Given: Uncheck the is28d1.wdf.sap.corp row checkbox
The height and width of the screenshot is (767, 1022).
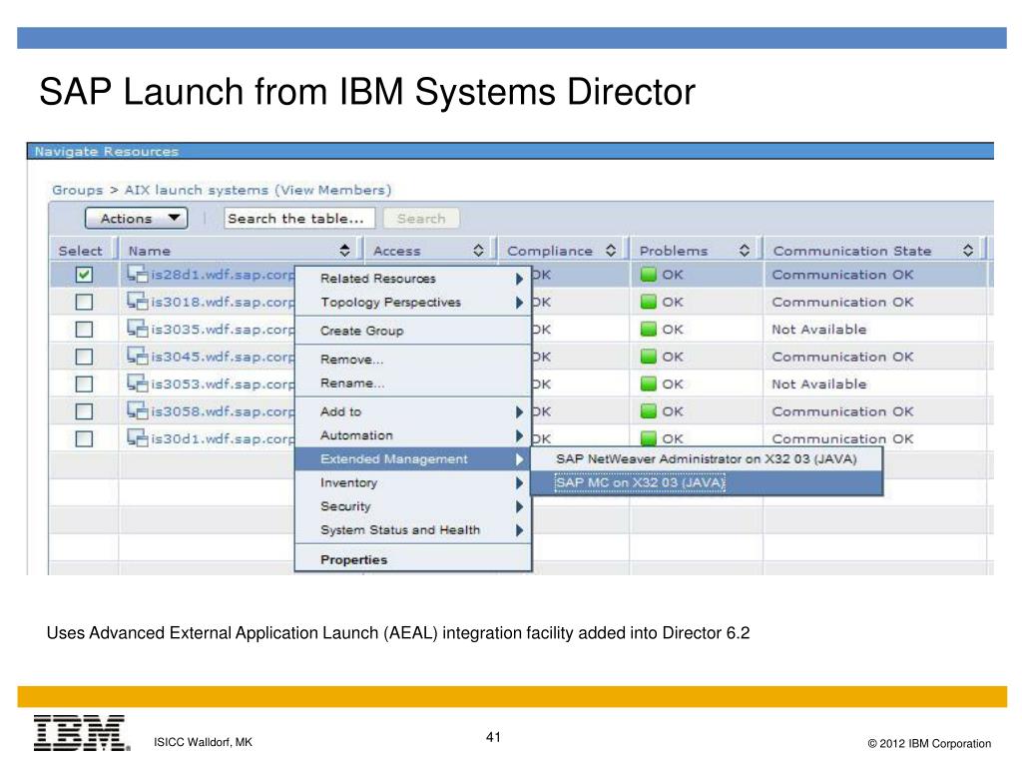Looking at the screenshot, I should point(84,275).
